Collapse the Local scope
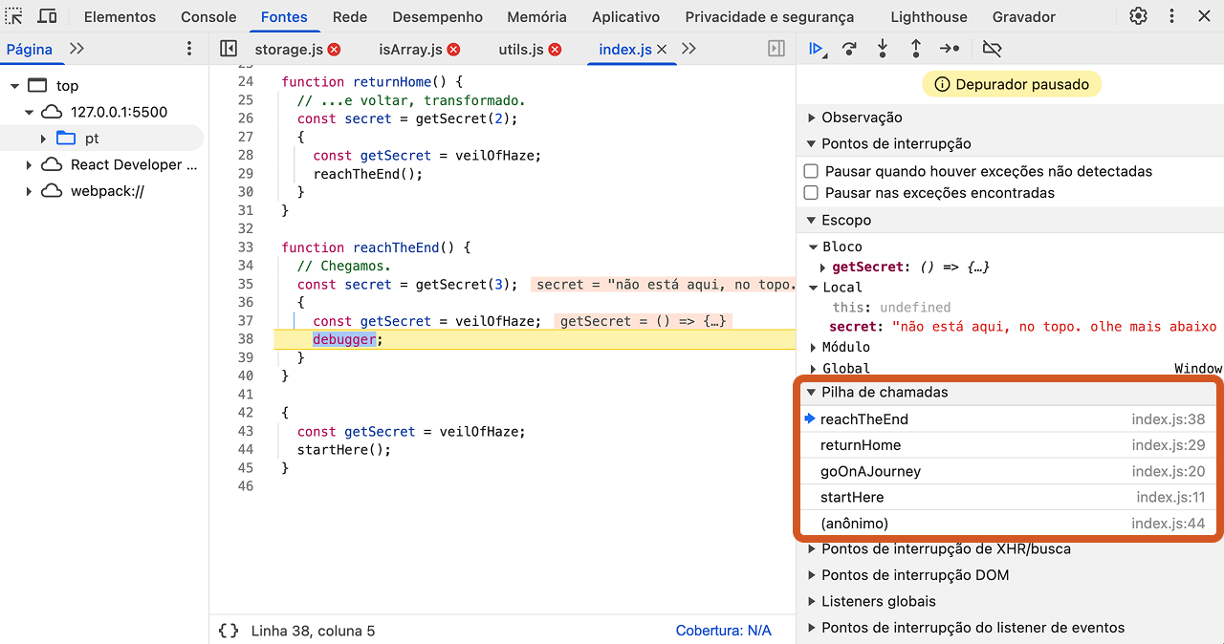 click(814, 288)
